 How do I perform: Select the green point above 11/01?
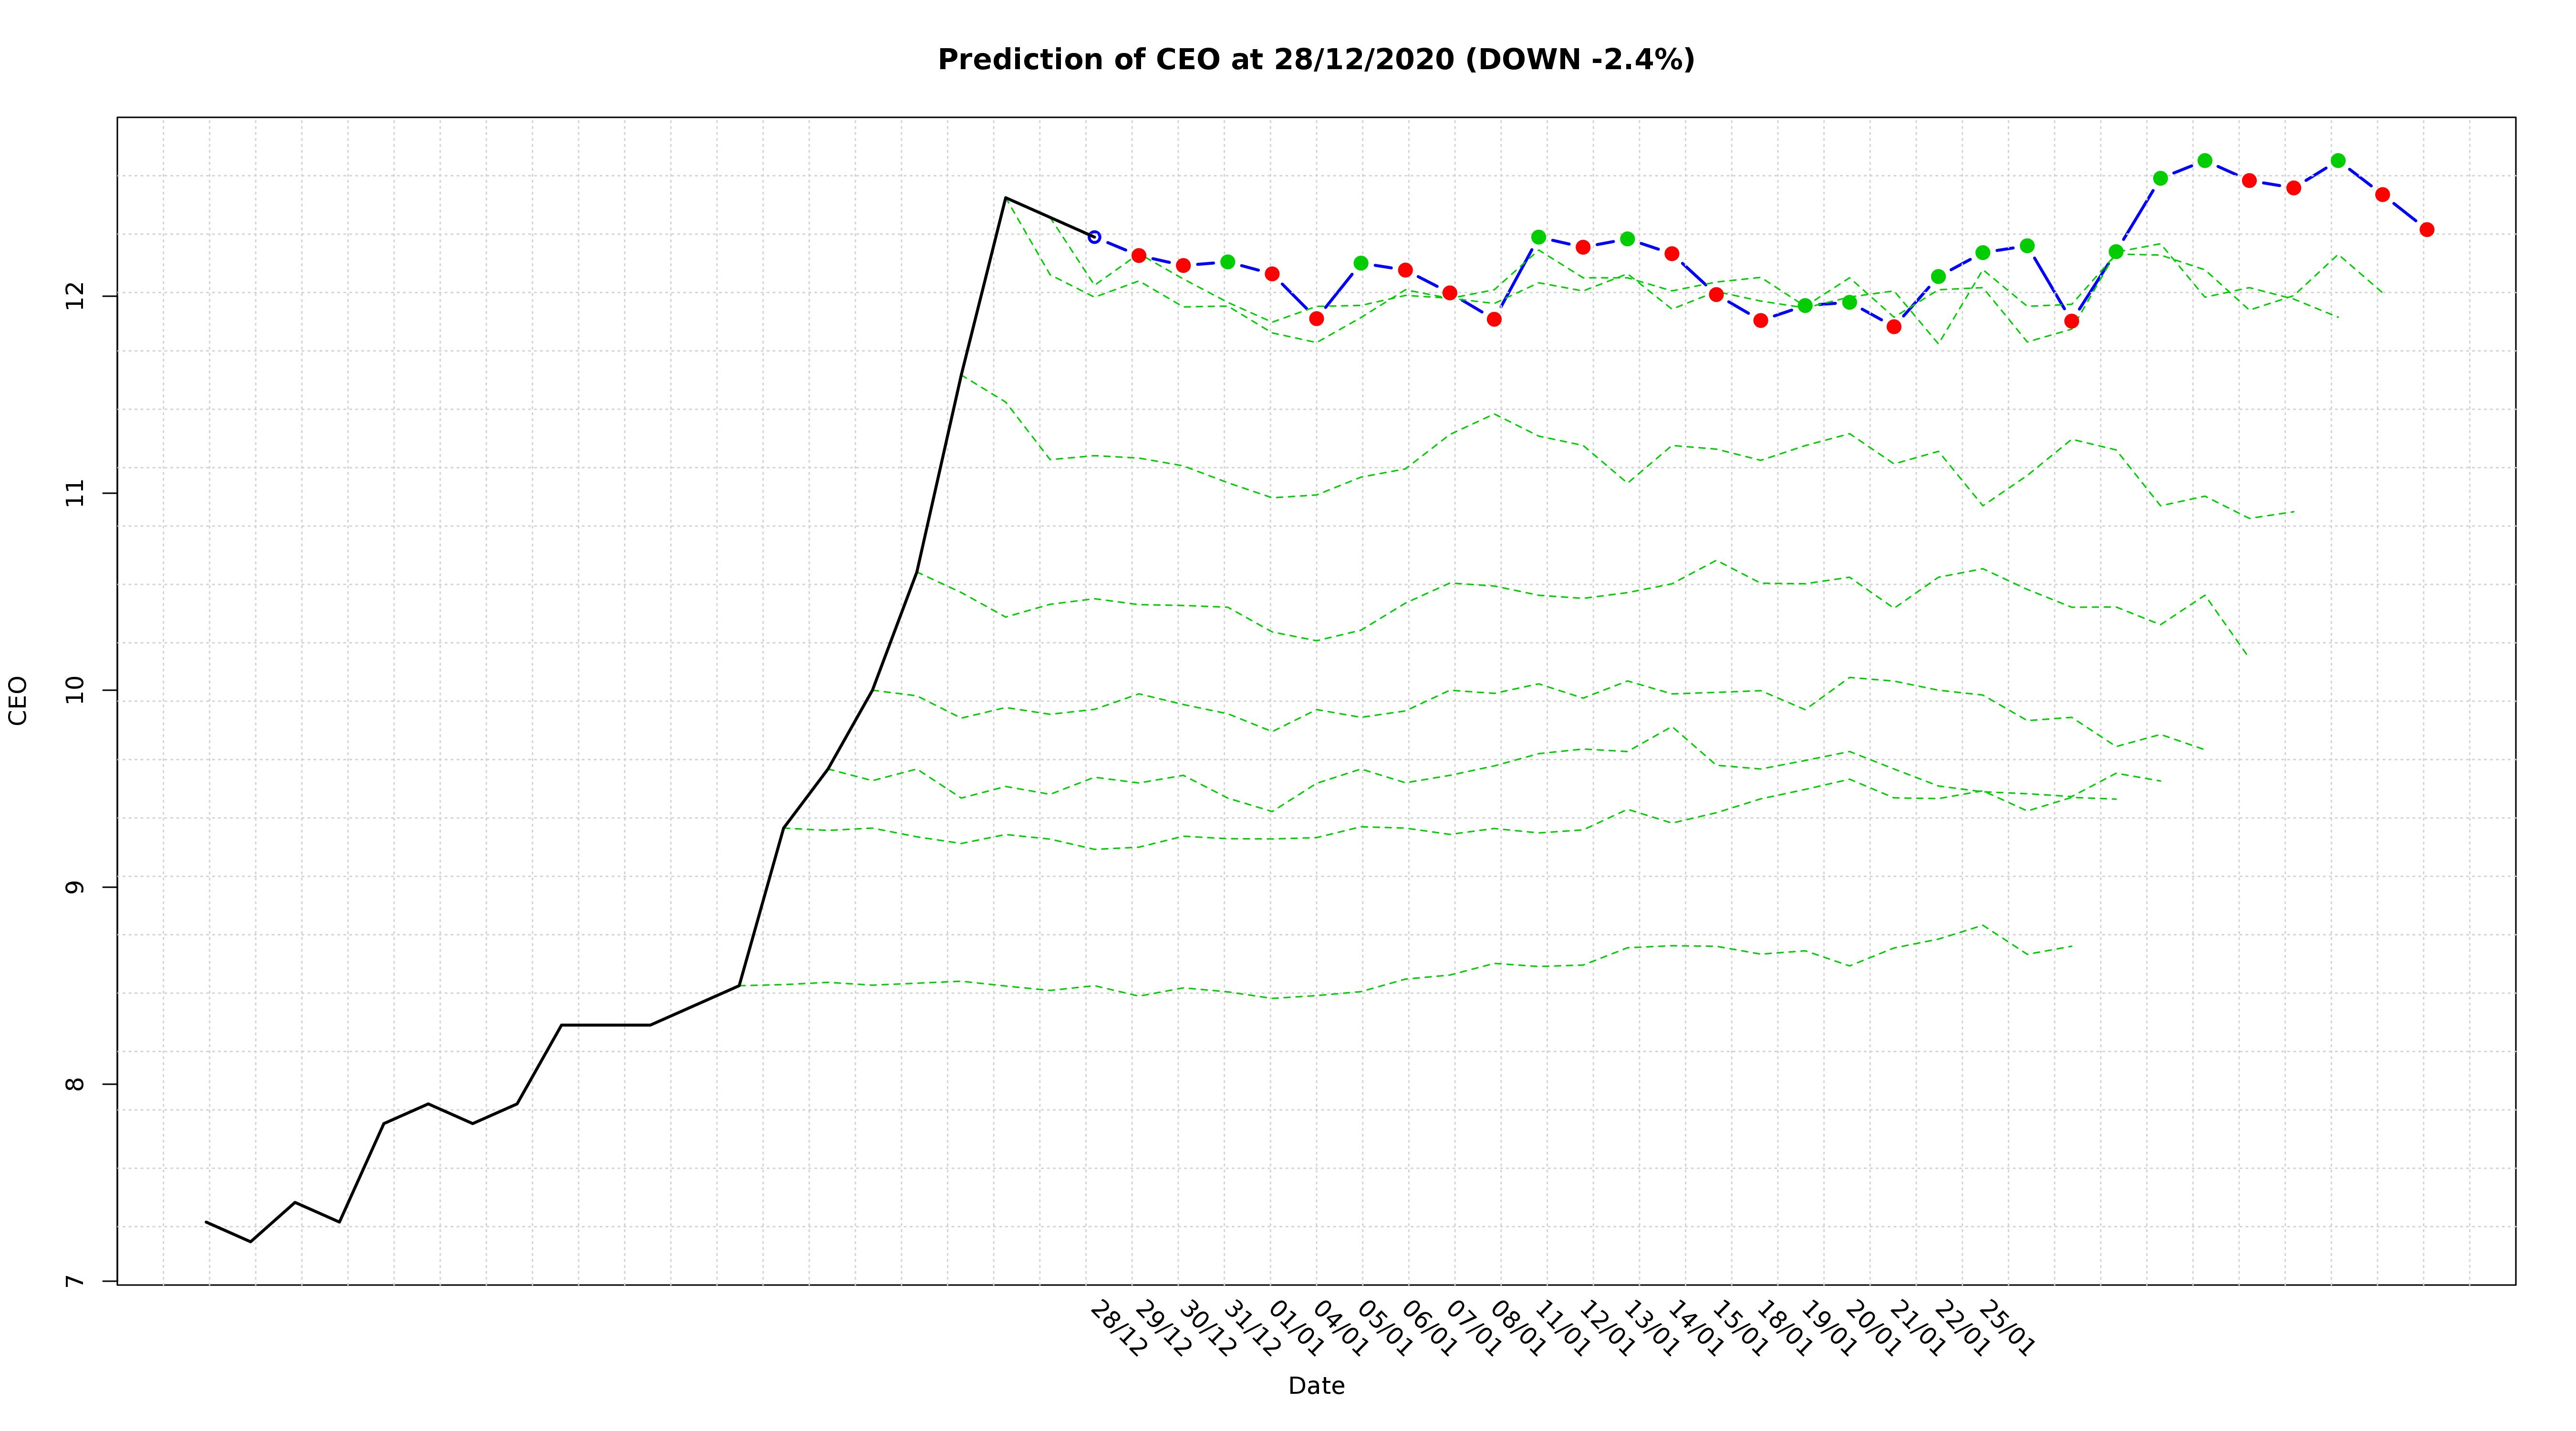pyautogui.click(x=1539, y=237)
